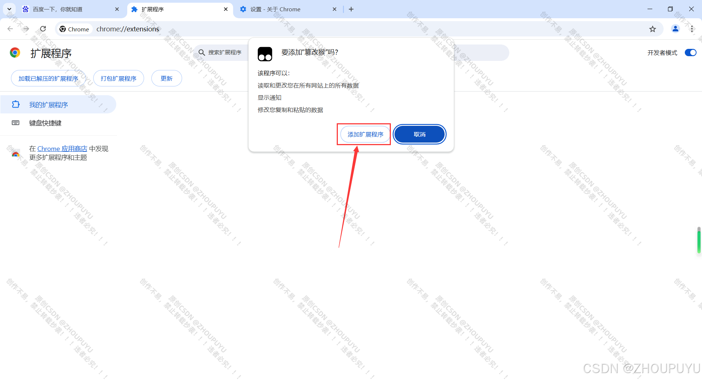702x380 pixels.
Task: Click the Chrome web store rainbow icon
Action: (15, 153)
